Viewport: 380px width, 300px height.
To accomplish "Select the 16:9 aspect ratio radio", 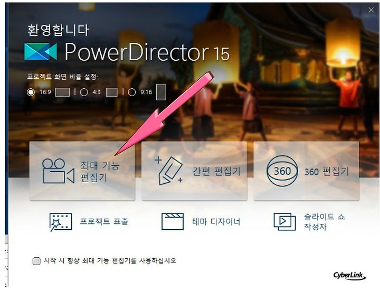I will (x=31, y=92).
